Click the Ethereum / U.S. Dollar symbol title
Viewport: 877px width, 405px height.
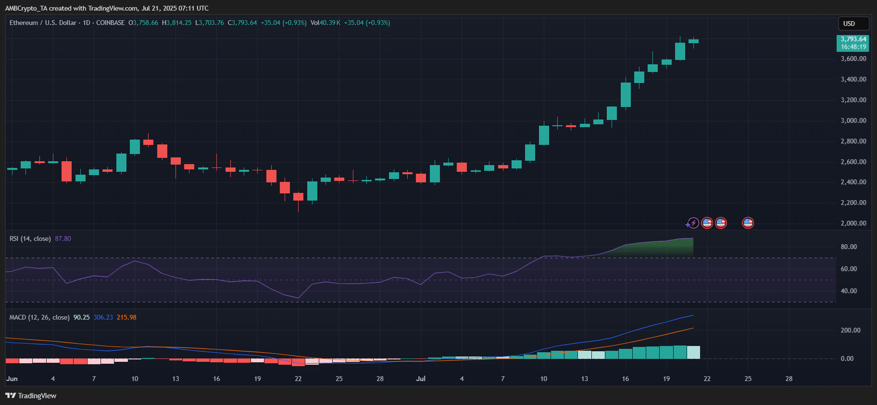[x=43, y=23]
